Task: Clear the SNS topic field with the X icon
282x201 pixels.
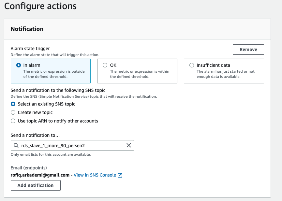Action: click(128, 146)
